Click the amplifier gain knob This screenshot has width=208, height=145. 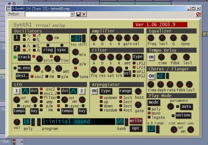coord(127,38)
